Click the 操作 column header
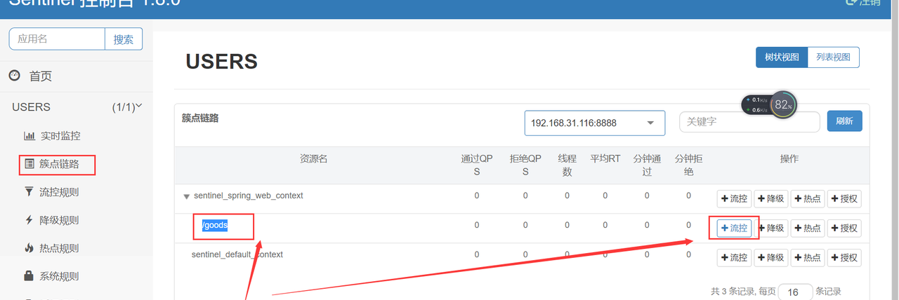Image resolution: width=899 pixels, height=300 pixels. pyautogui.click(x=789, y=159)
